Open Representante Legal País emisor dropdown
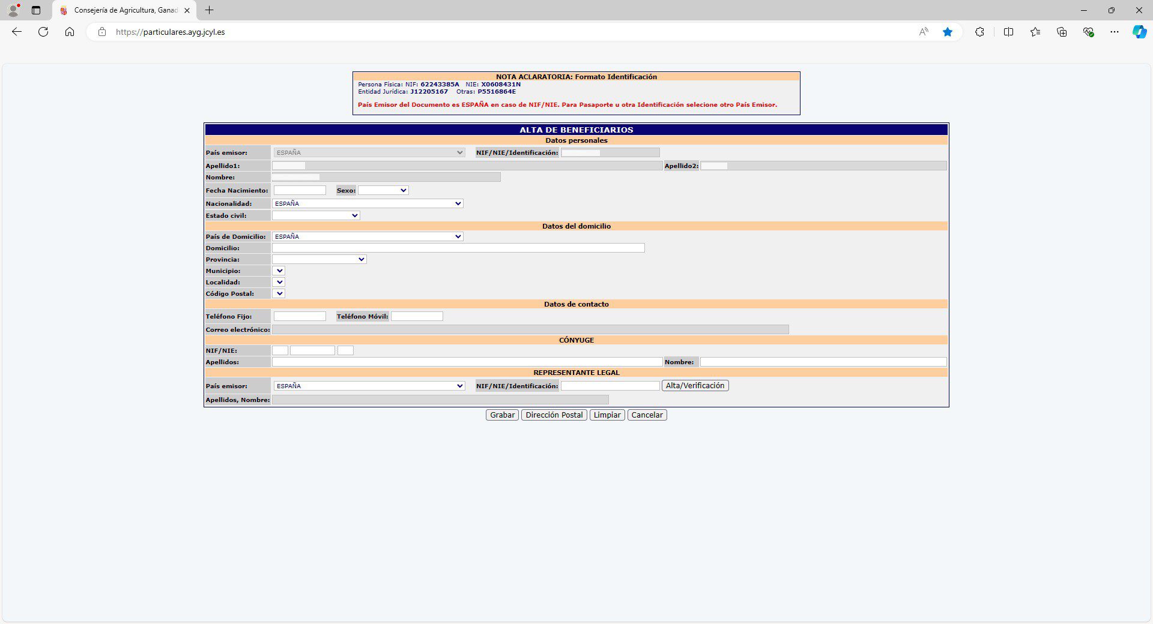The height and width of the screenshot is (624, 1153). [369, 386]
